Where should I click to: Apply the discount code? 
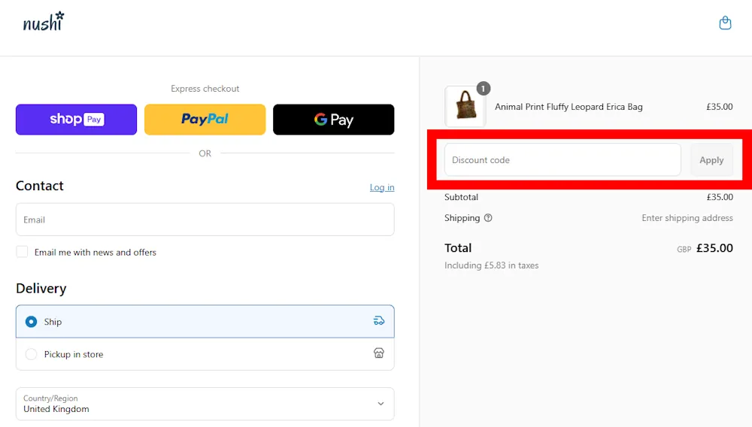[x=711, y=160]
